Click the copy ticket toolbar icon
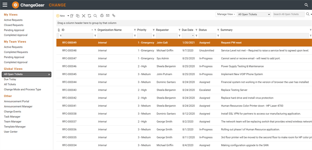Screen dimensions: 312x150 78,16
